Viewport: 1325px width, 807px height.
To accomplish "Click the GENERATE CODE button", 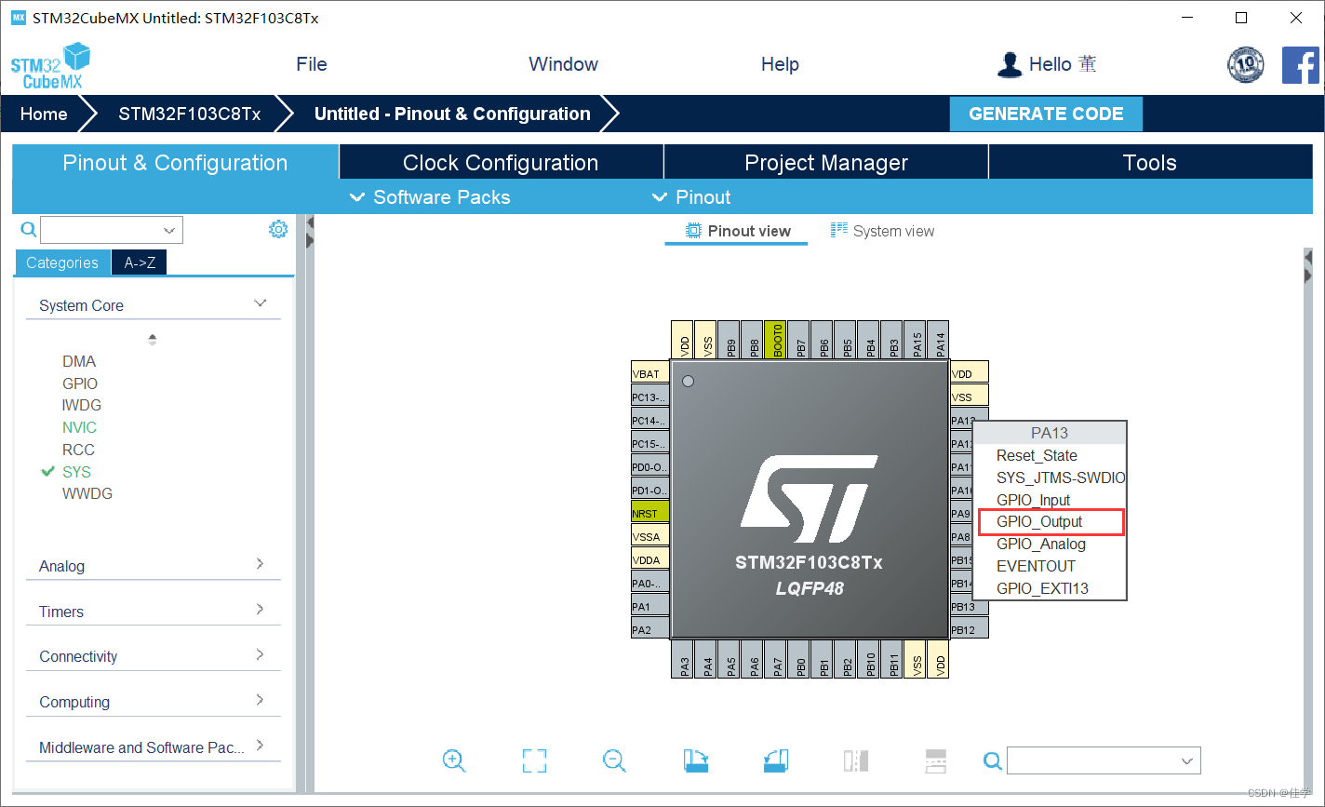I will [x=1045, y=114].
